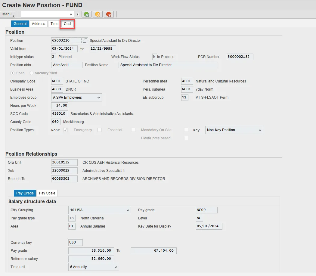Viewport: 316px width, 276px height.
Task: Check the Mandatory On-Site checkbox
Action: tap(186, 130)
